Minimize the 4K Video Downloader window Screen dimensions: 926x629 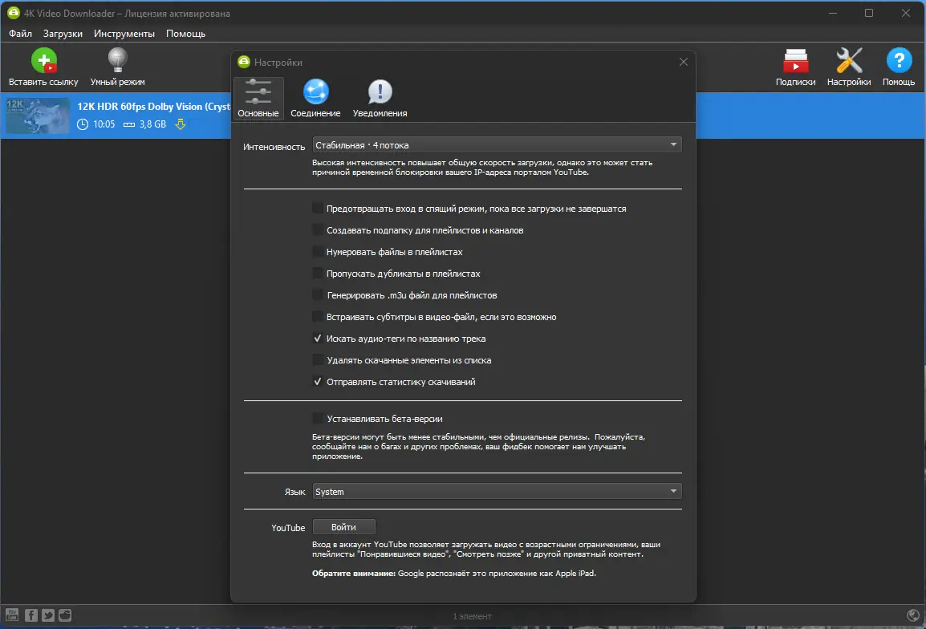(833, 13)
